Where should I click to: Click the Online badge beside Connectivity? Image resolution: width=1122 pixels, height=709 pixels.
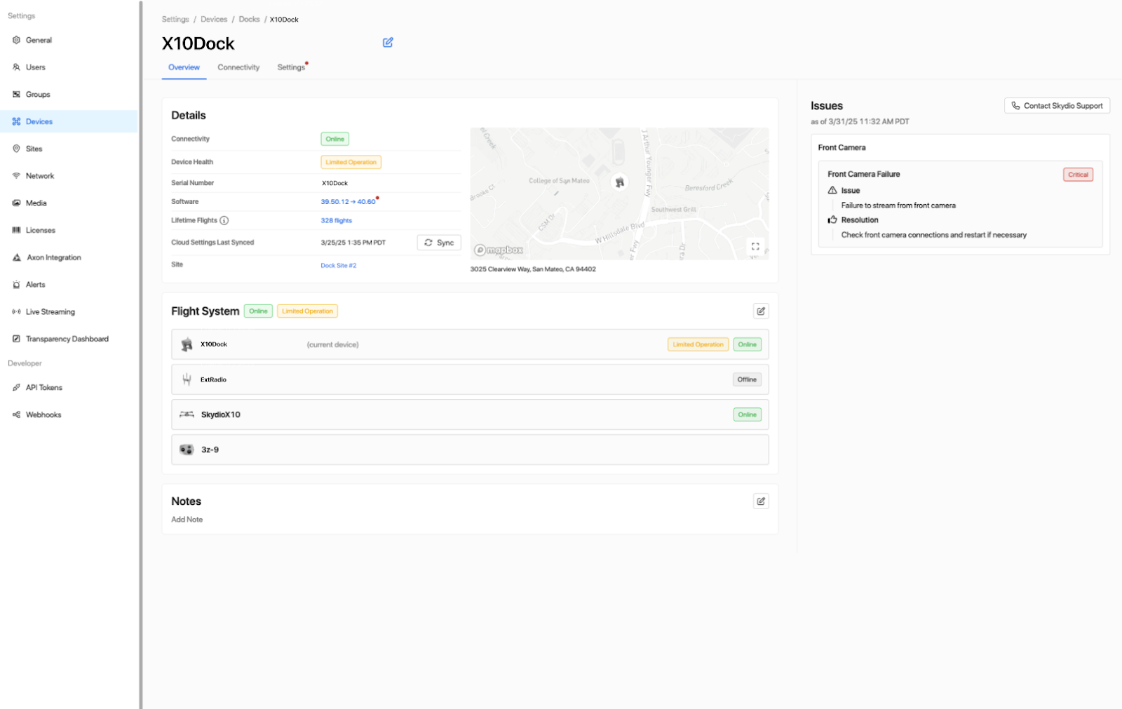(335, 139)
